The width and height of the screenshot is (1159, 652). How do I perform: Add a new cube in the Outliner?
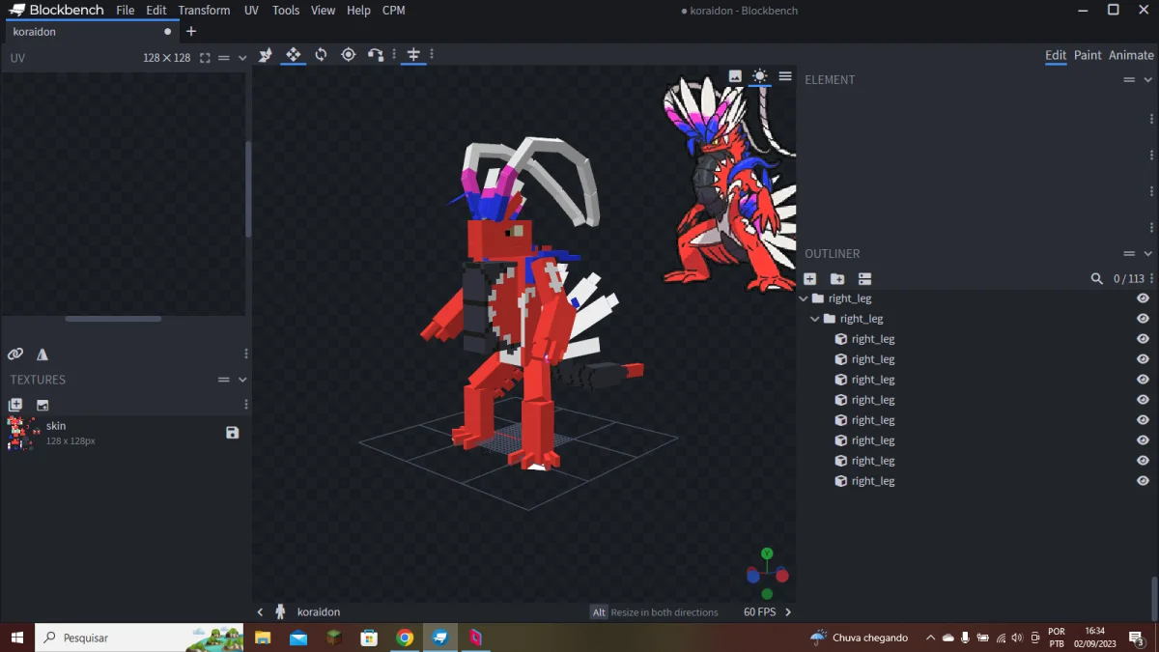(x=809, y=278)
